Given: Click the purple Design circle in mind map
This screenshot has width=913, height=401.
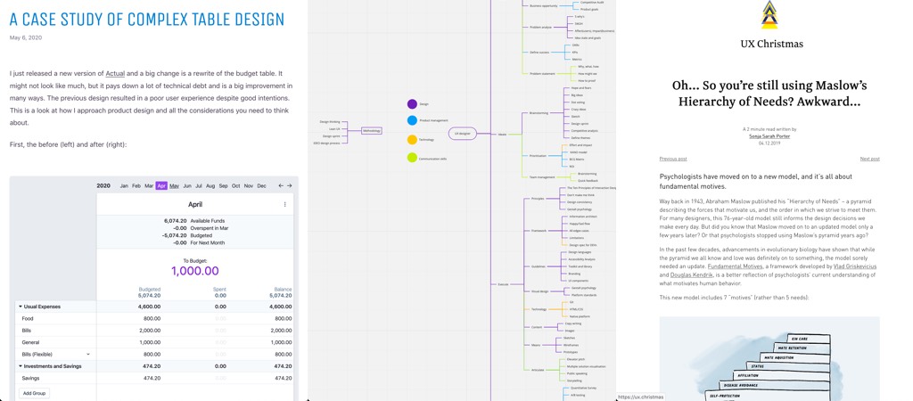Looking at the screenshot, I should [x=412, y=104].
